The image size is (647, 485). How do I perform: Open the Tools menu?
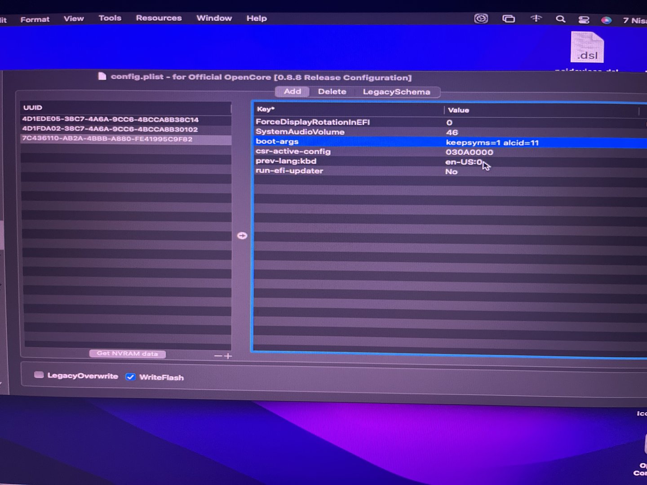pos(110,18)
